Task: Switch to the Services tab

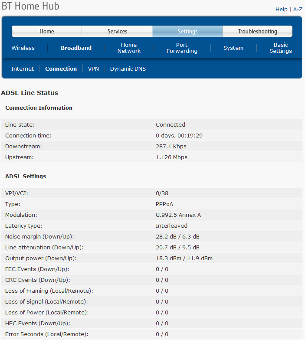Action: [x=117, y=31]
